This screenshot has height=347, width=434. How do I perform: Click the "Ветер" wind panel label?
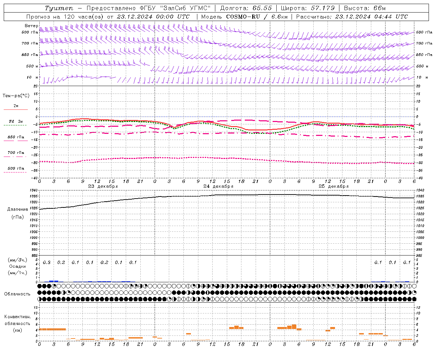[x=31, y=26]
